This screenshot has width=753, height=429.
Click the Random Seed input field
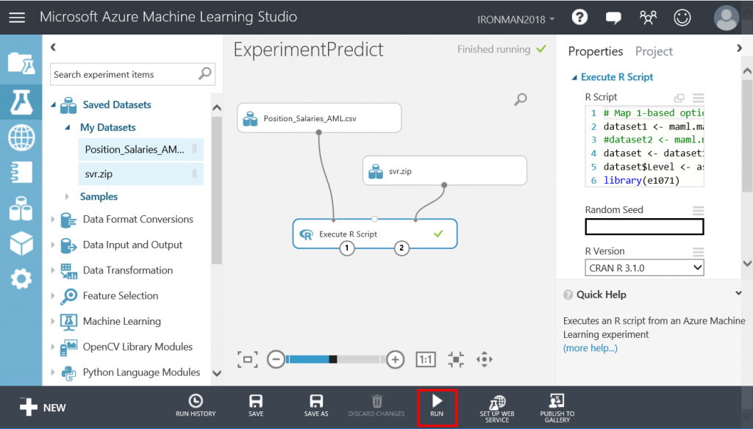[644, 226]
